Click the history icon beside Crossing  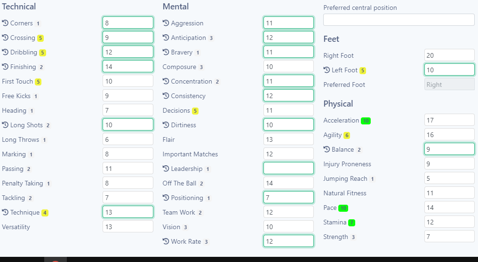coord(5,38)
